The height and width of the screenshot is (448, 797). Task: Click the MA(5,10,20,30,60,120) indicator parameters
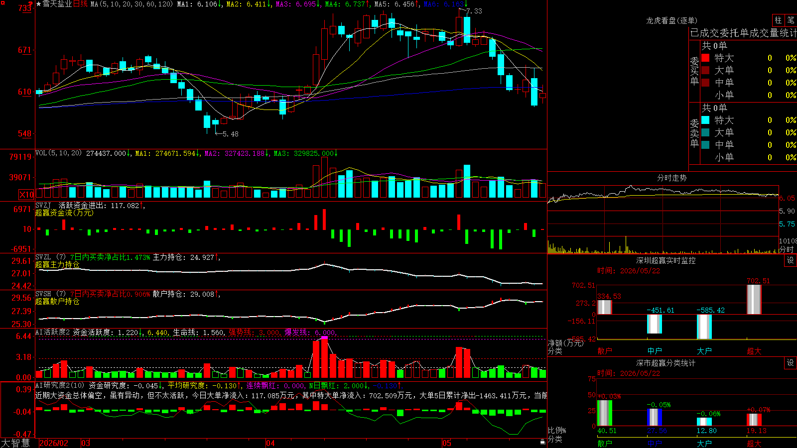(x=132, y=4)
